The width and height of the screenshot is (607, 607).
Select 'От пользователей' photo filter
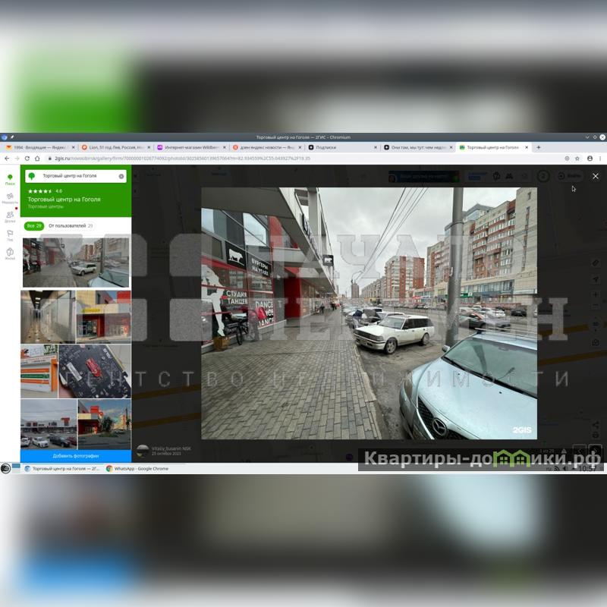70,225
